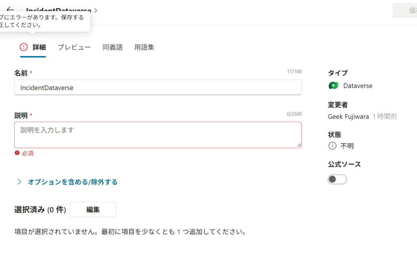Screen dimensions: 417x260
Task: Expand the オプションを含める/除外する chevron
Action: coord(19,182)
